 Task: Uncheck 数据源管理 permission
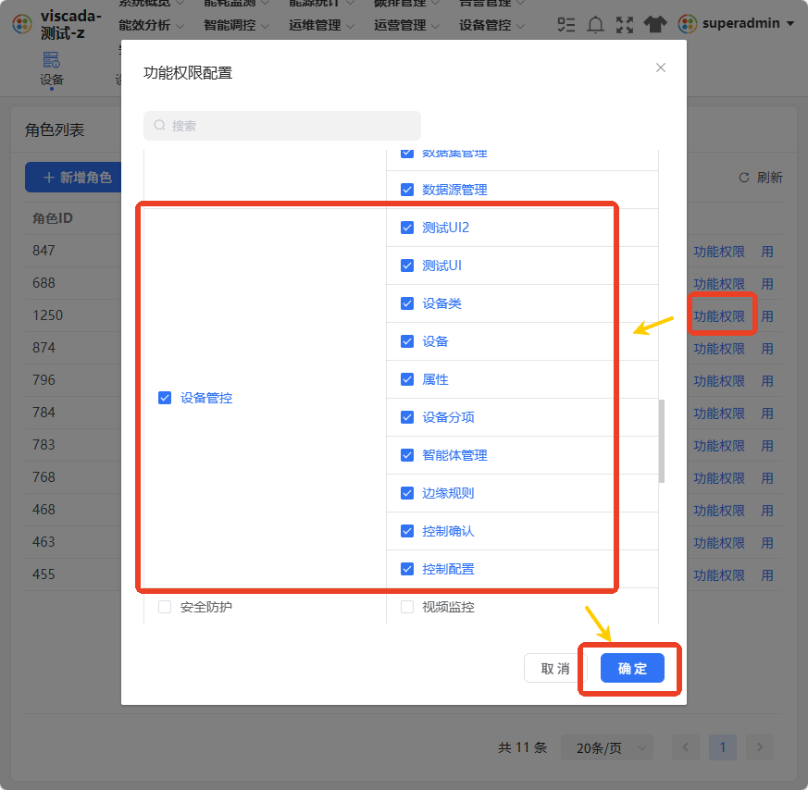tap(407, 190)
